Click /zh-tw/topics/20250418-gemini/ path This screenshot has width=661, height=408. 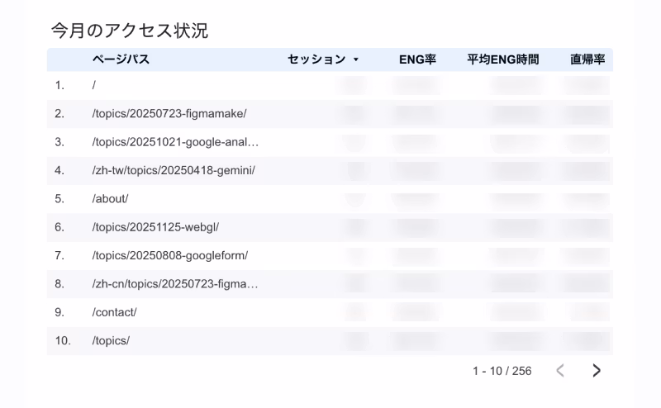[x=174, y=170]
